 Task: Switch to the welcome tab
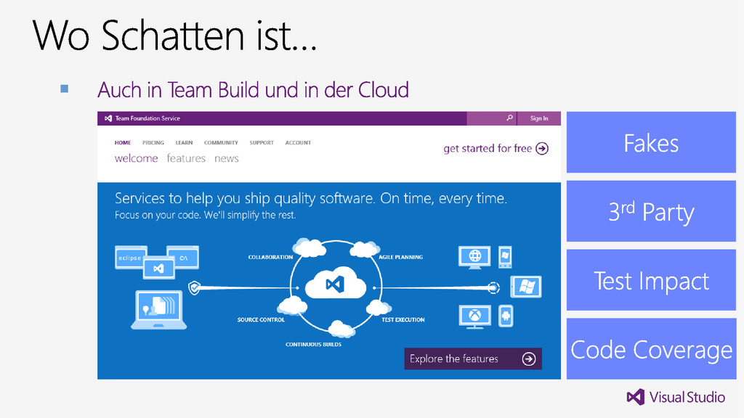coord(136,158)
